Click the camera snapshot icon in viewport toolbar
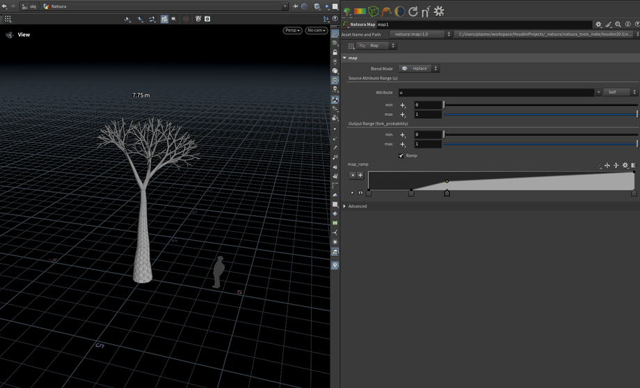The width and height of the screenshot is (640, 388). tap(207, 19)
